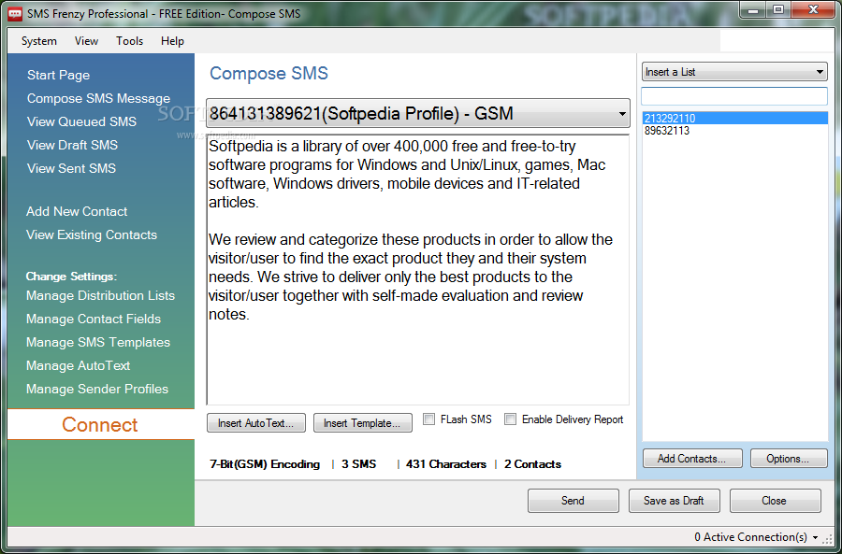
Task: Click Add New Contact
Action: point(77,211)
